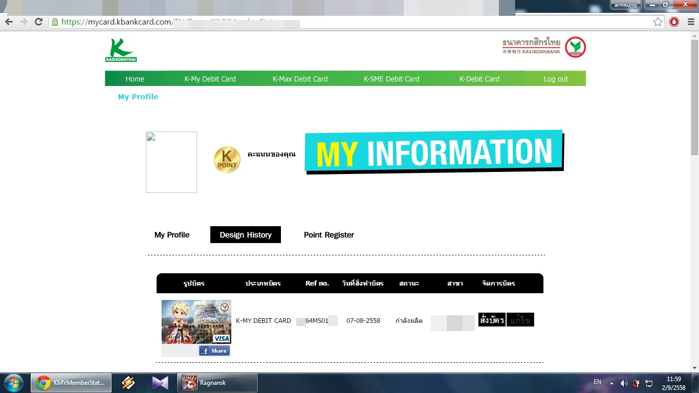Open the Ragnarok debit card design thumbnail
699x393 pixels.
[x=196, y=322]
